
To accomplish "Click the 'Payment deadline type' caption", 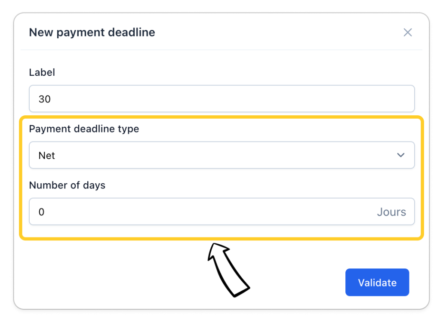I will click(84, 129).
